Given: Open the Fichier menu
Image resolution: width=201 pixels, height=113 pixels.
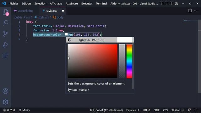Looking at the screenshot, I should tap(14, 3).
